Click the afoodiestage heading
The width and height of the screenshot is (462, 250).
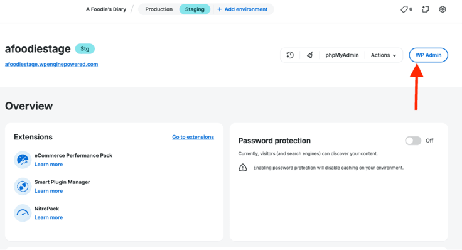coord(38,48)
